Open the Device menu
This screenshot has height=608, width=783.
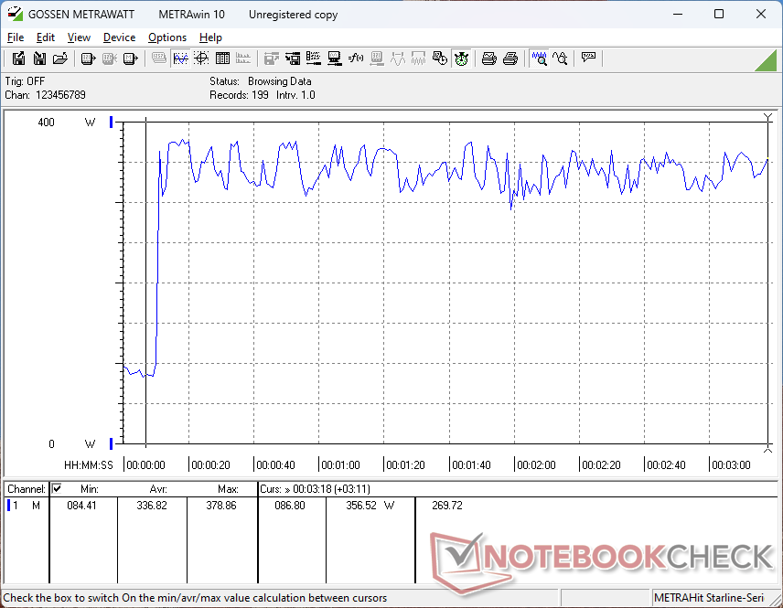point(119,37)
